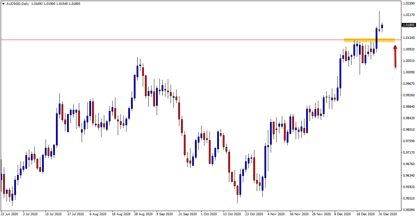The width and height of the screenshot is (417, 218).
Task: Click the 1.02590 price axis label
Action: pyautogui.click(x=408, y=3)
